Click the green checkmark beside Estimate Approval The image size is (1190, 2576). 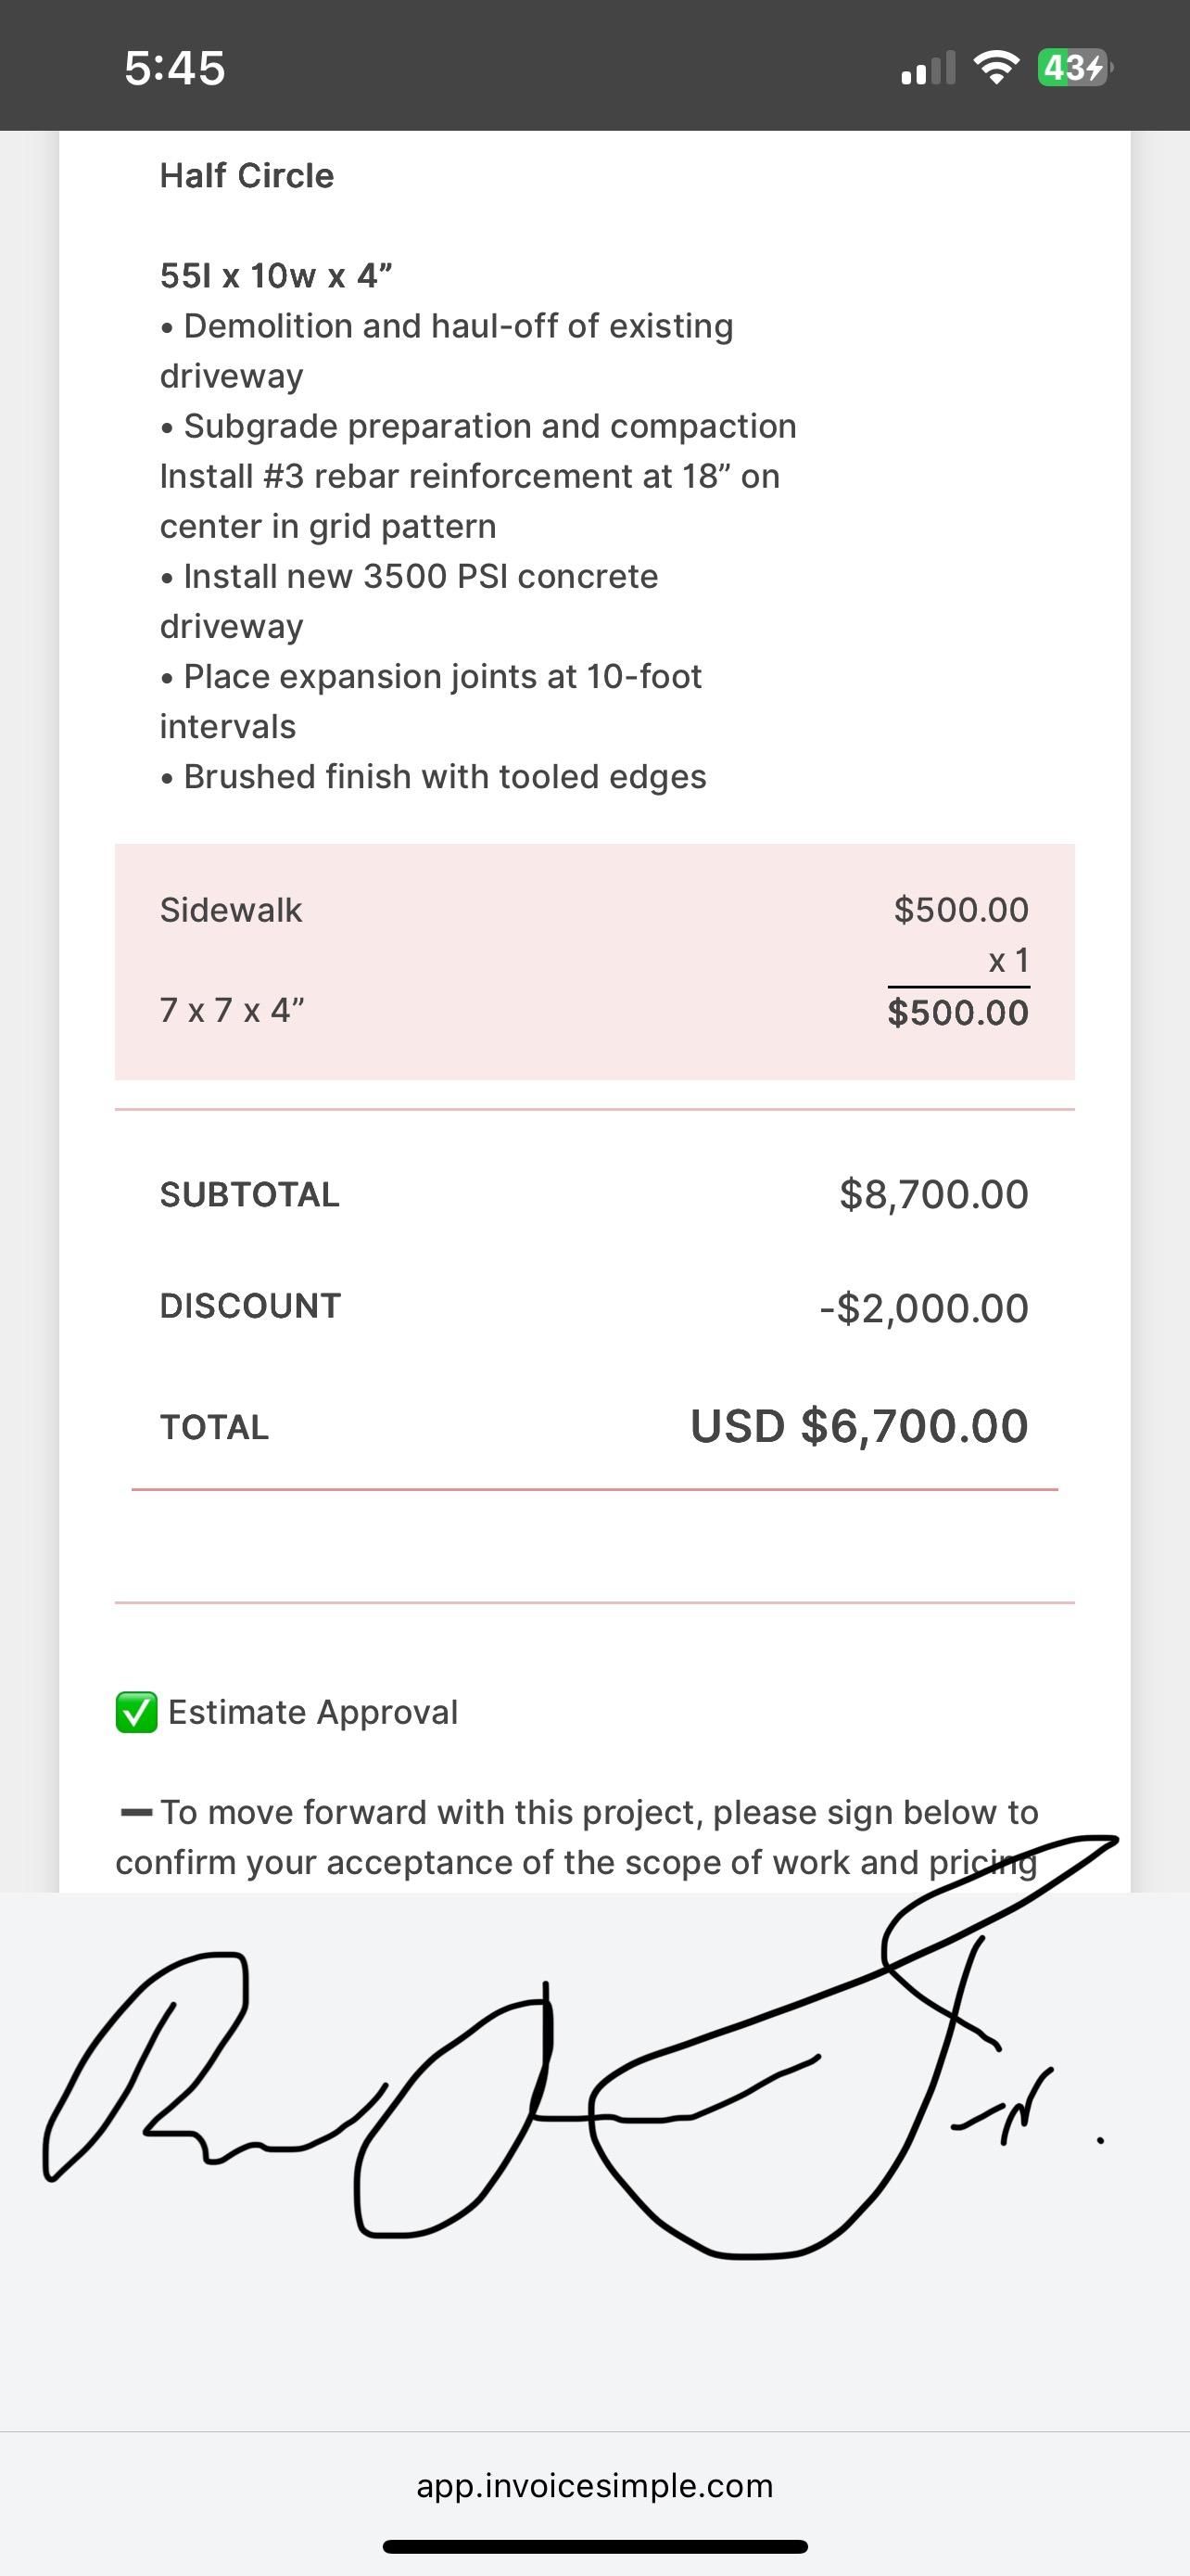coord(137,1712)
